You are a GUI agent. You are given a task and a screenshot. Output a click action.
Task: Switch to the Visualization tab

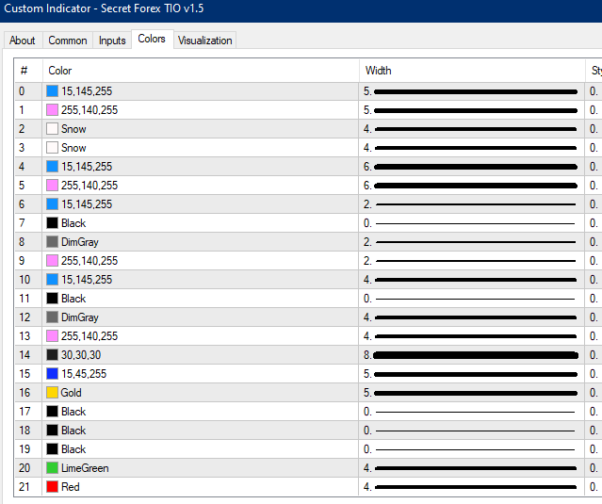click(205, 41)
